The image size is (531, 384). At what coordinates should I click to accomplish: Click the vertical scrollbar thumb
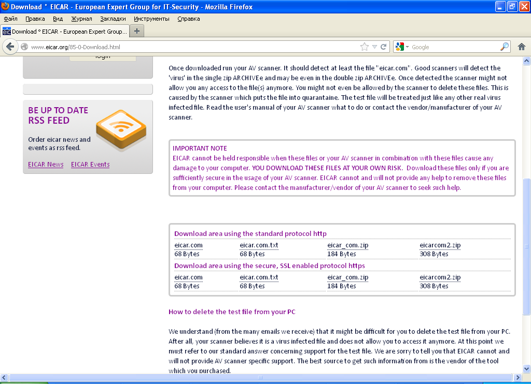click(527, 246)
